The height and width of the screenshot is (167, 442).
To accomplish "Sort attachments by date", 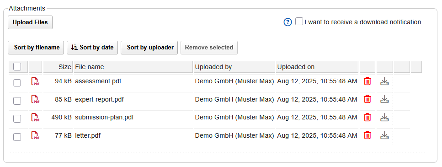I will (92, 48).
